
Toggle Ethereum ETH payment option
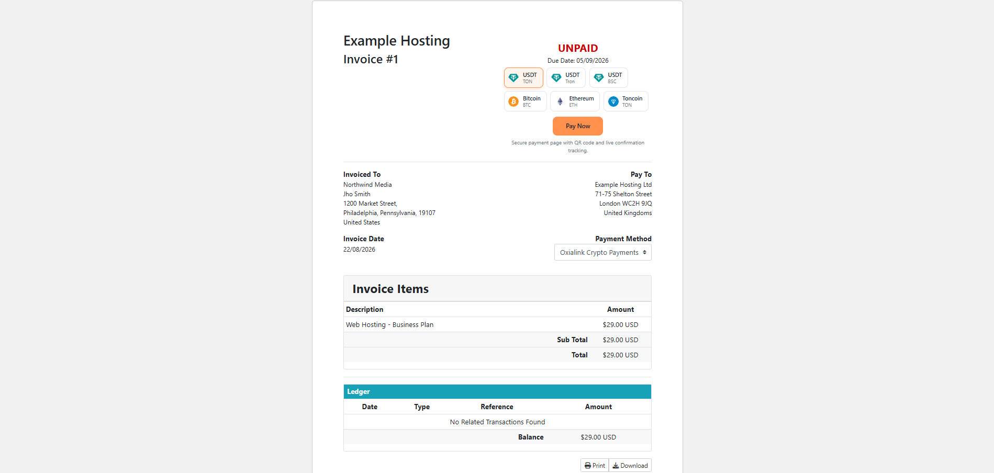(x=575, y=102)
